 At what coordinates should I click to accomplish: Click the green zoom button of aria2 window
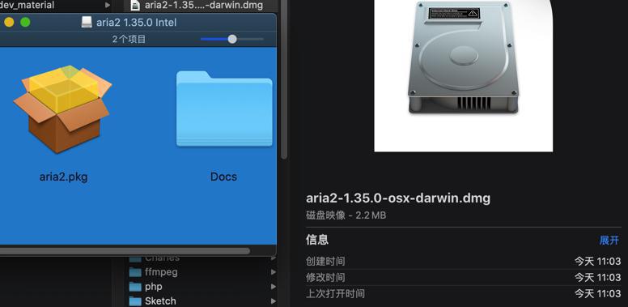25,22
